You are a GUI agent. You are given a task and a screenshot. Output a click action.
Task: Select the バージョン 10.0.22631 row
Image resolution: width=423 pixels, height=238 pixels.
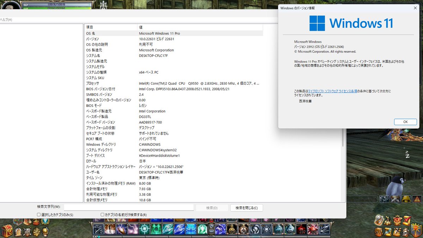pos(173,39)
